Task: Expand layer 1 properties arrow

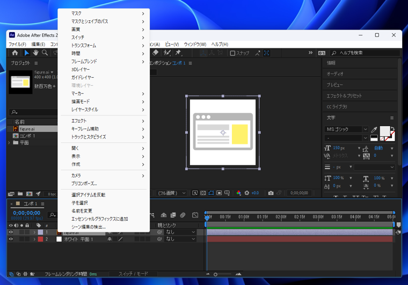Action: 34,232
